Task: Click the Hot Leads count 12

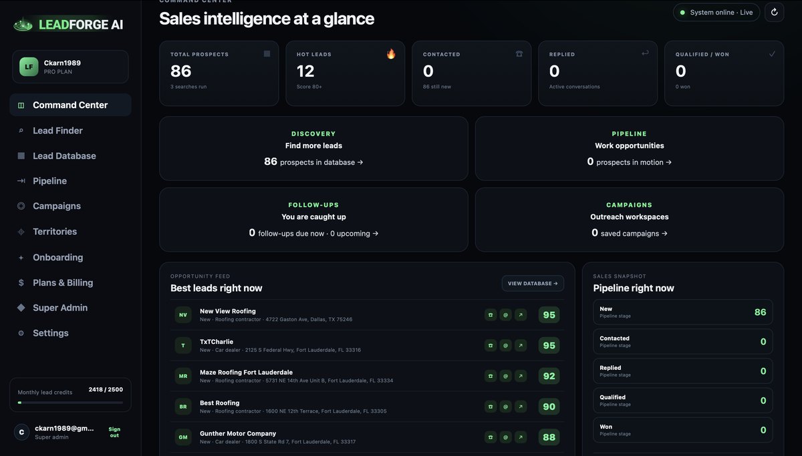Action: click(x=305, y=71)
